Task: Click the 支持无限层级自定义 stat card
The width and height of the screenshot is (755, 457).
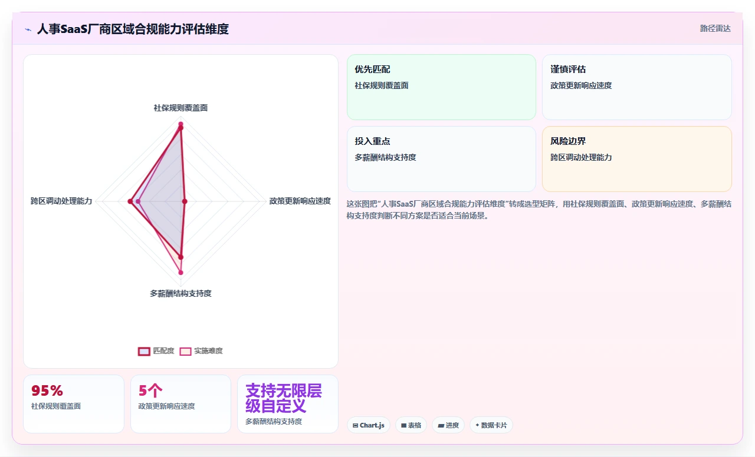Action: (288, 404)
